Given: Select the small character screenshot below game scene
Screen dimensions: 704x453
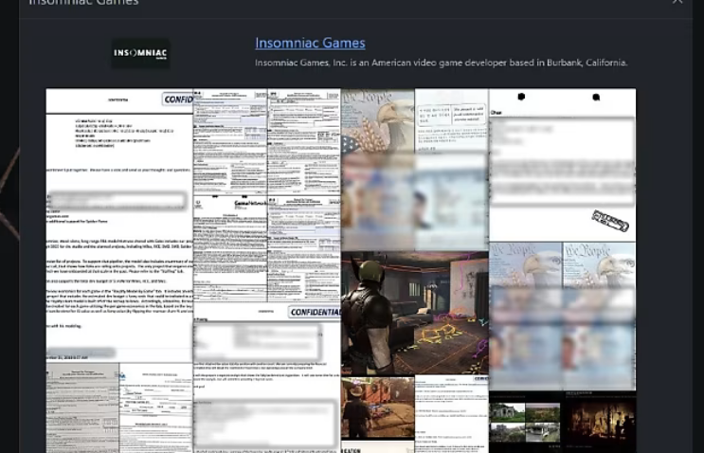Looking at the screenshot, I should [x=377, y=408].
